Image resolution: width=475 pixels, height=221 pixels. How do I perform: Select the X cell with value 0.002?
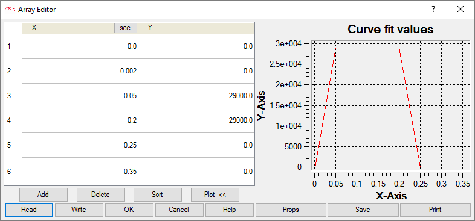click(x=80, y=71)
